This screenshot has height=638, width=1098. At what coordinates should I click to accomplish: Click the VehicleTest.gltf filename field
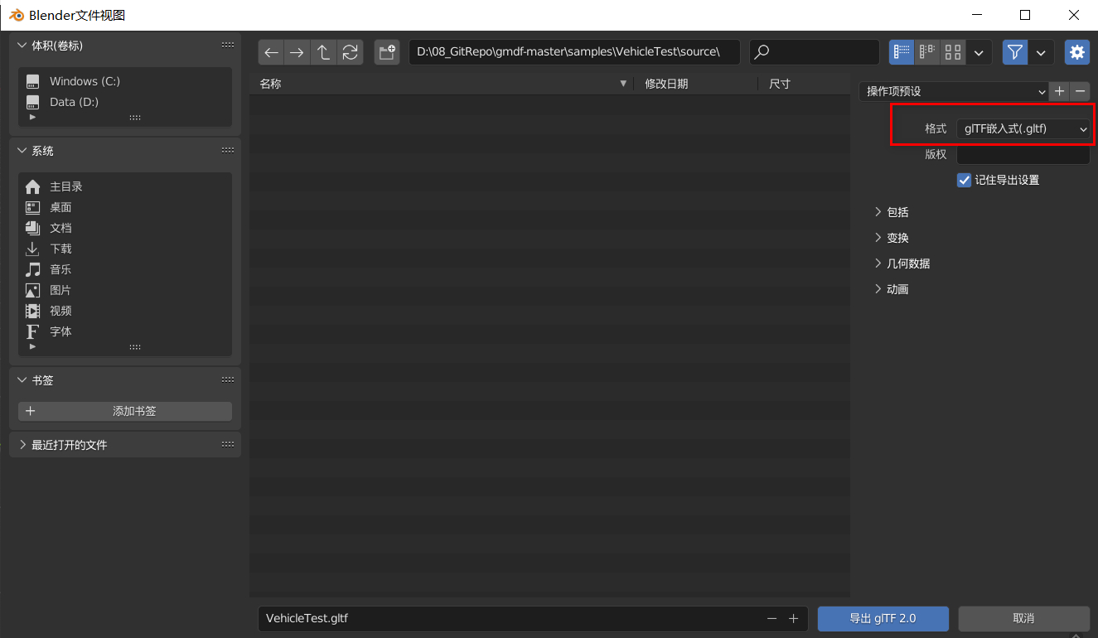tap(497, 618)
